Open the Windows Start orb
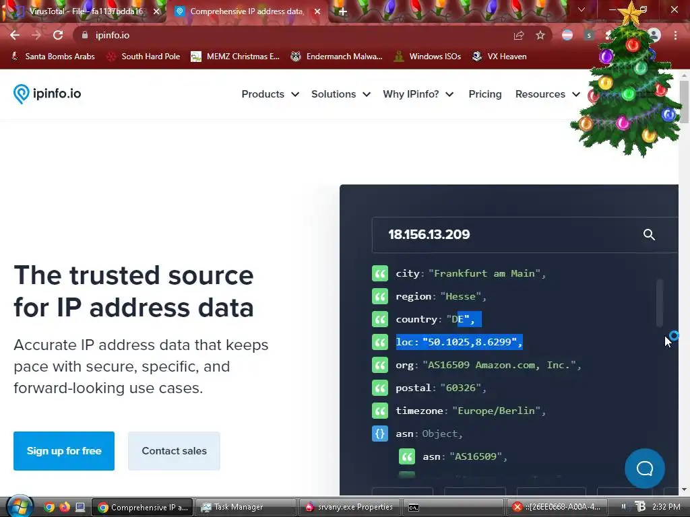The image size is (690, 517). (20, 507)
